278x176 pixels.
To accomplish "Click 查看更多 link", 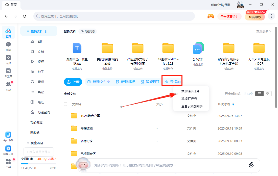I will [263, 32].
